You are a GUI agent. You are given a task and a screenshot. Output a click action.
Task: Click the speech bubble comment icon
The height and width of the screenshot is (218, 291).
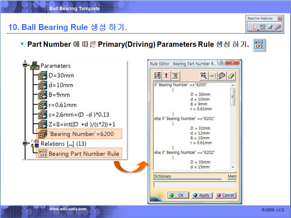click(x=222, y=76)
